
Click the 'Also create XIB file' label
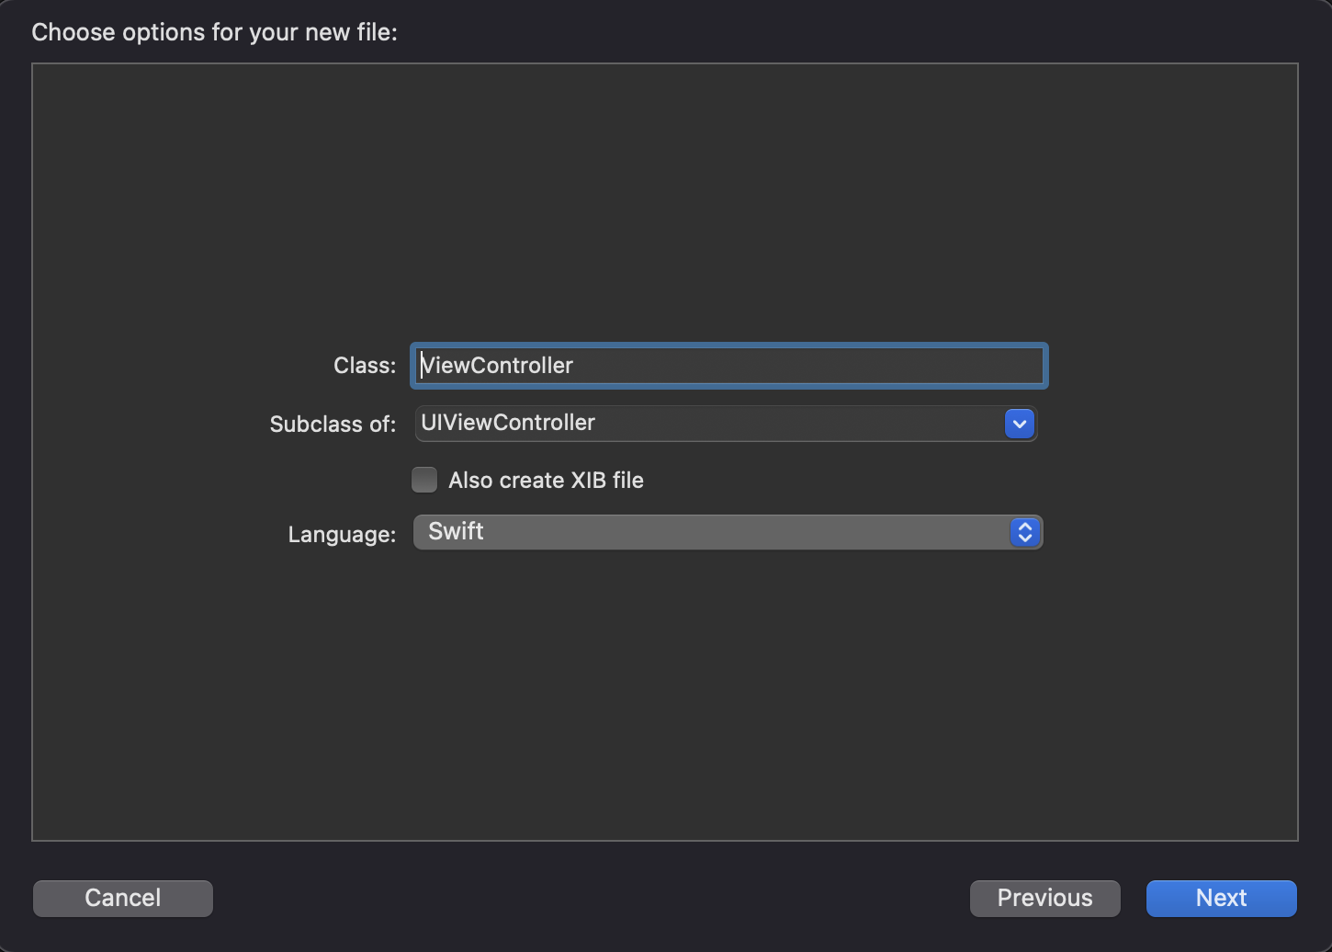point(546,481)
